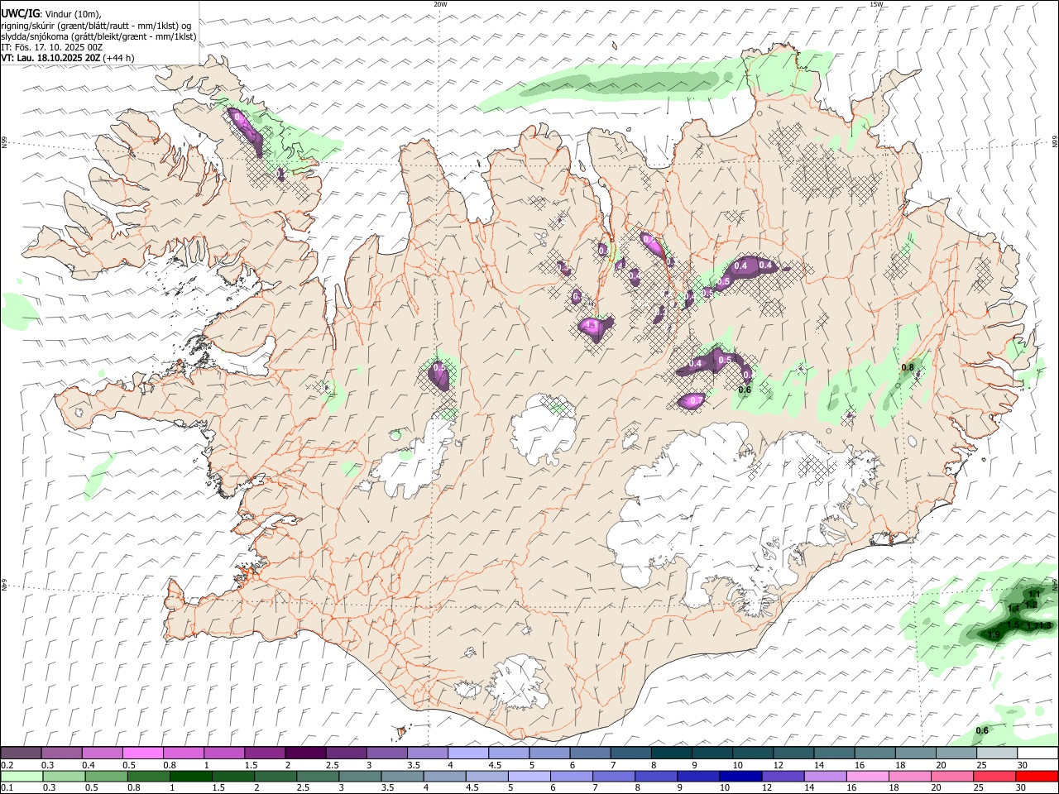Click the 15W longitude label
Screen dimensions: 1059x794
point(876,4)
